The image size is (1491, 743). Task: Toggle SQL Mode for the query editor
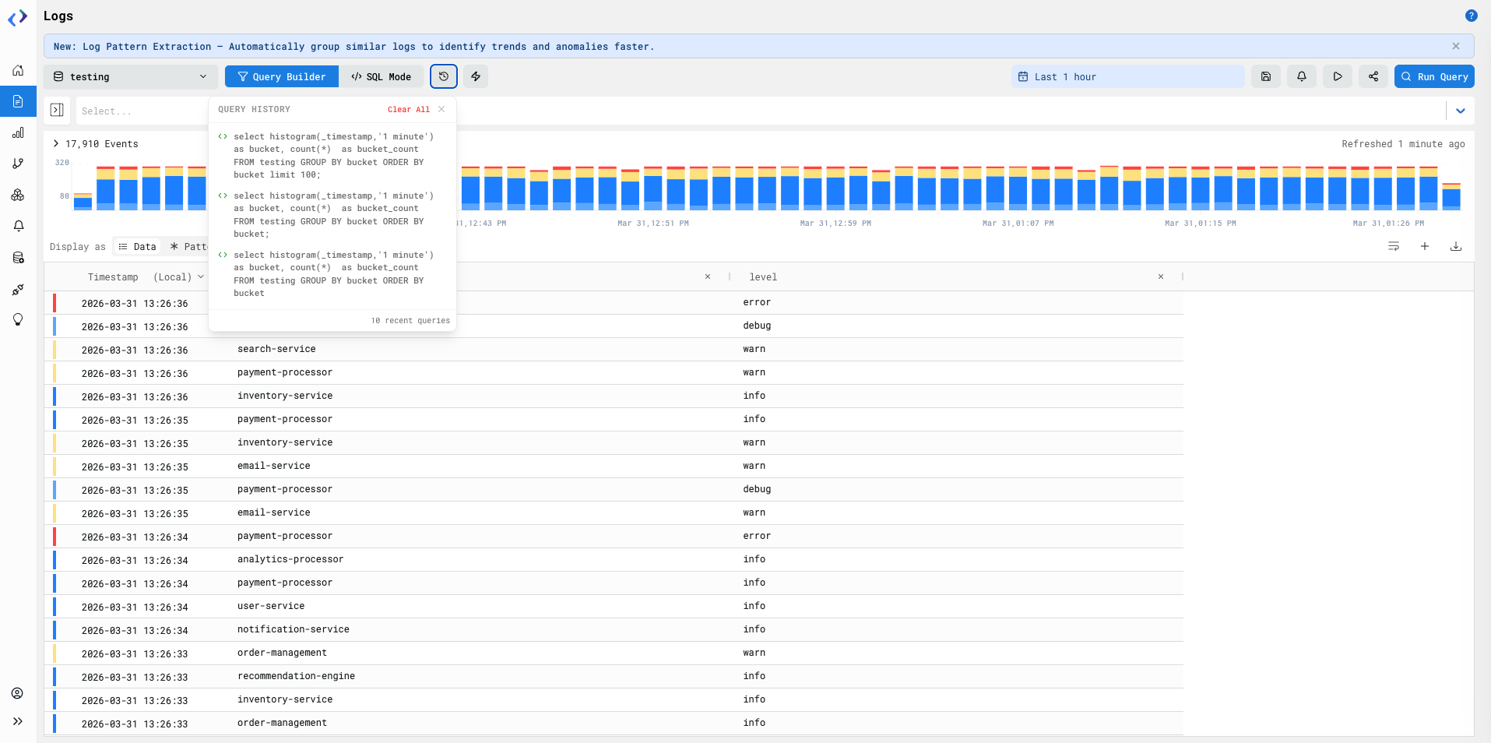382,76
